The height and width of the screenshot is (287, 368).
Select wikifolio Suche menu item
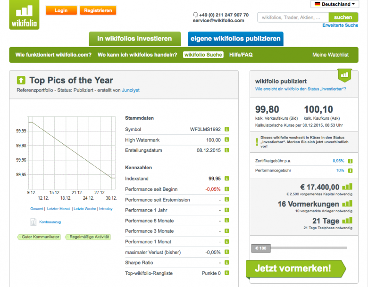(x=203, y=55)
